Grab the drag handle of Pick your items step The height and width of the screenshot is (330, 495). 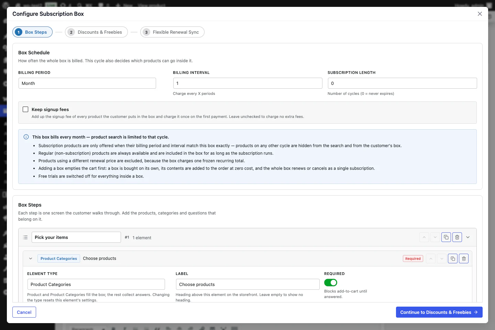[25, 238]
